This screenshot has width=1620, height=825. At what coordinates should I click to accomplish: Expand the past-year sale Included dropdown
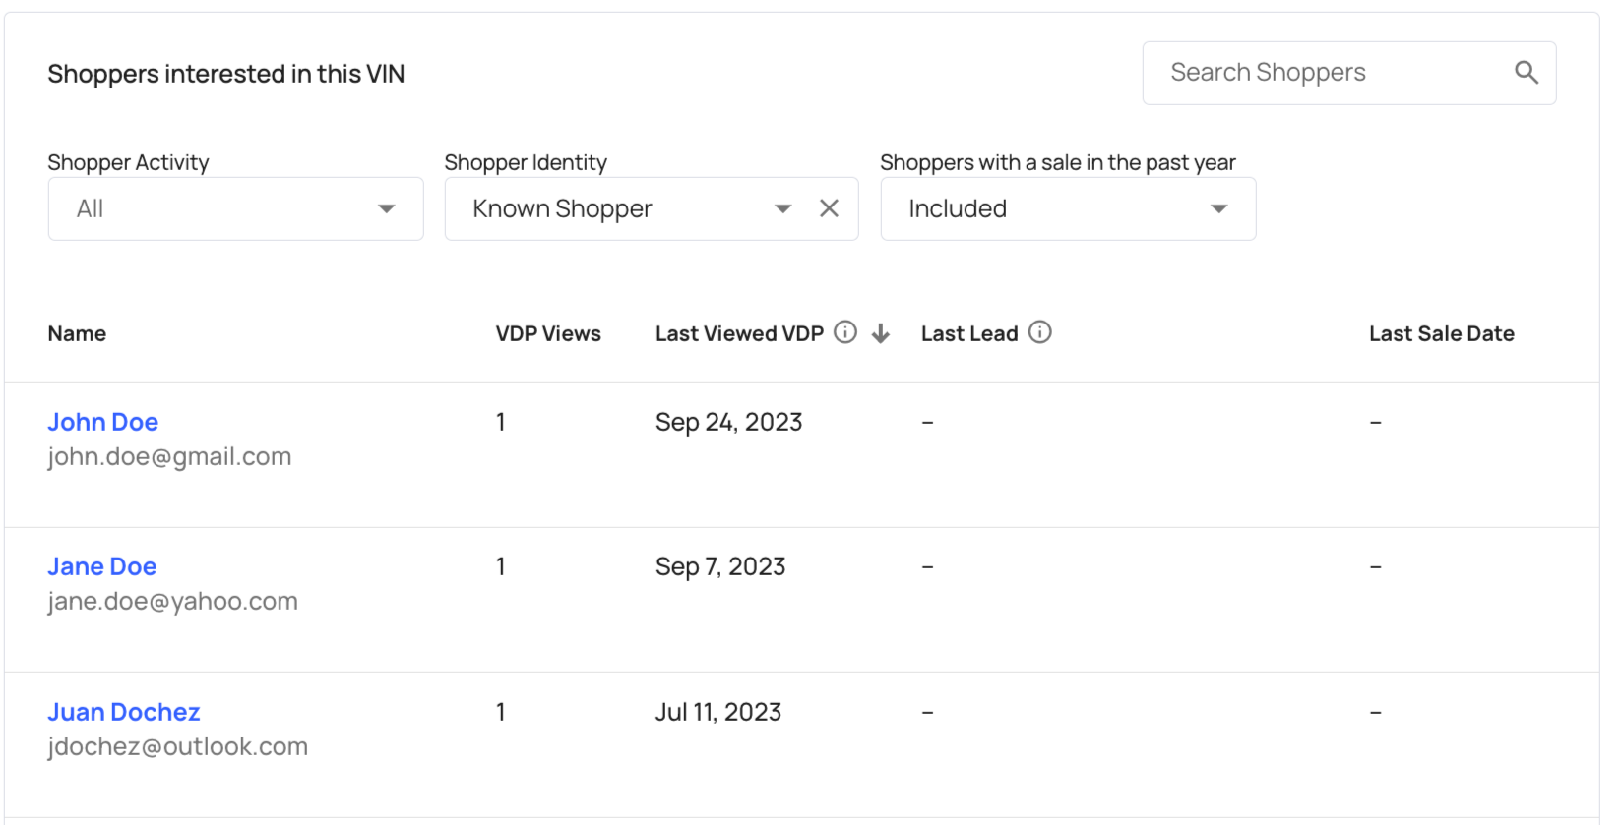[x=1068, y=208]
